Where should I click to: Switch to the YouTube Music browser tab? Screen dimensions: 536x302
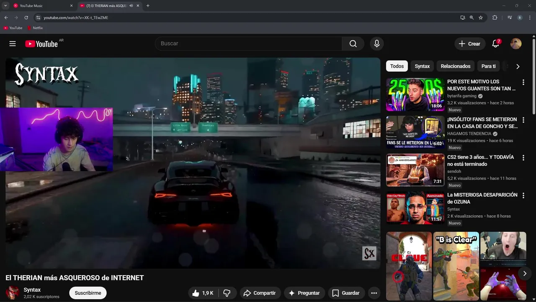[42, 6]
